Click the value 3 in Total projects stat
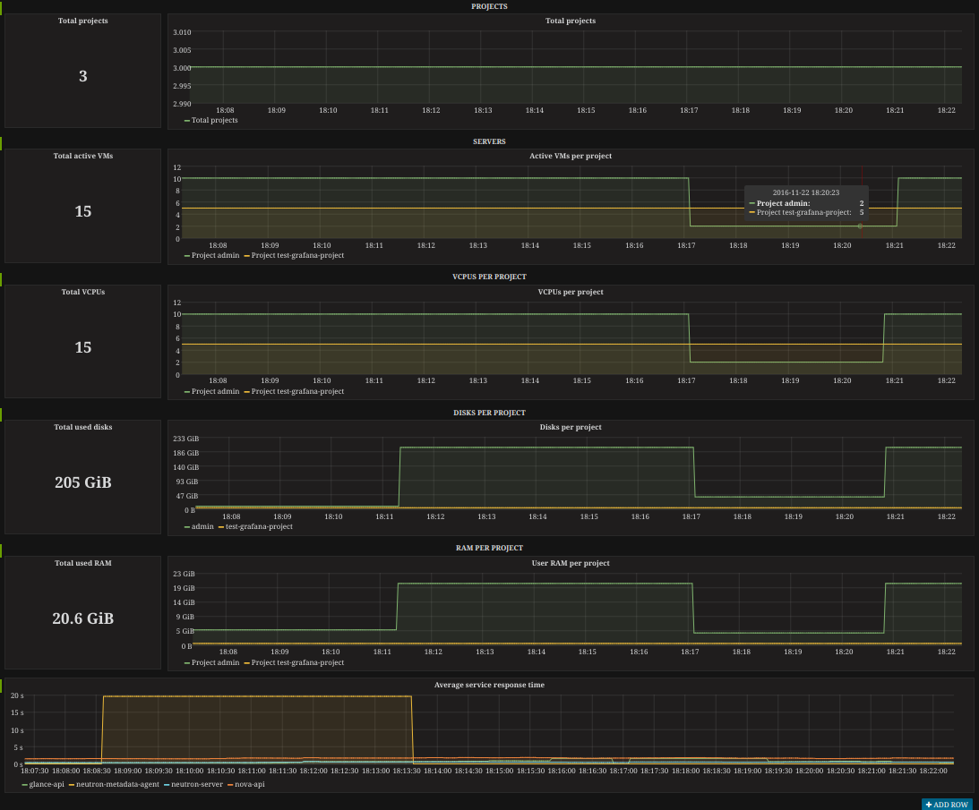 pos(83,76)
